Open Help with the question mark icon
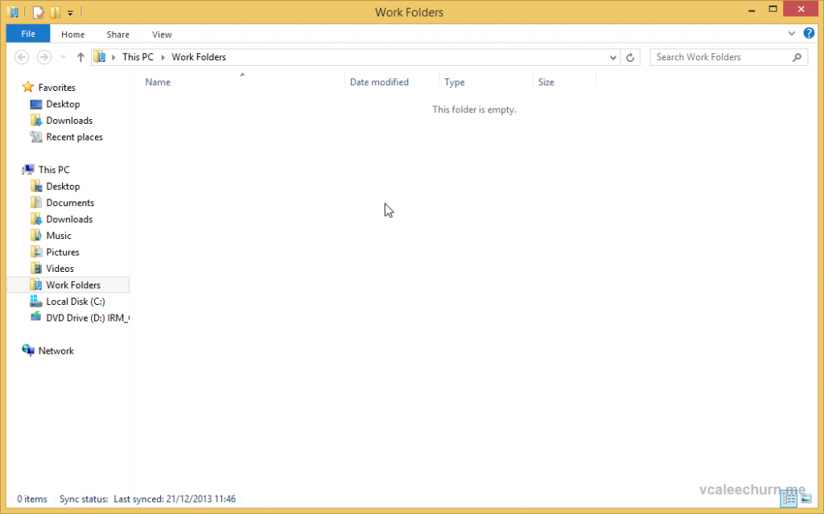The width and height of the screenshot is (824, 514). click(x=809, y=33)
